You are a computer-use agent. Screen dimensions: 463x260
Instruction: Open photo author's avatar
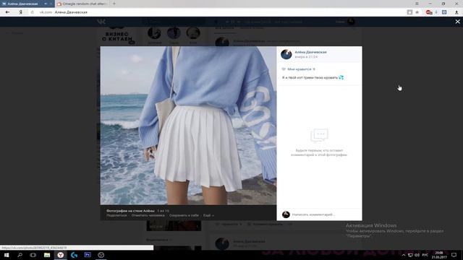coord(286,54)
